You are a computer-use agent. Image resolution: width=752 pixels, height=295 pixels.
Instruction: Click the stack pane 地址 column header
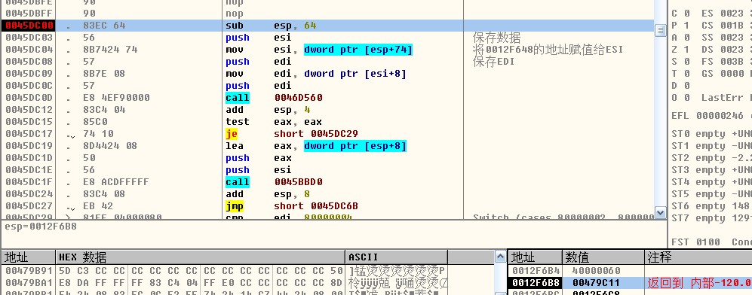pyautogui.click(x=535, y=257)
